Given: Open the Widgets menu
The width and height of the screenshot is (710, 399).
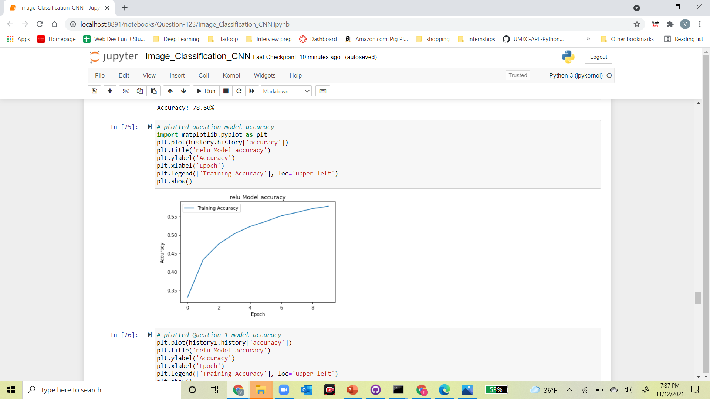Looking at the screenshot, I should [264, 75].
